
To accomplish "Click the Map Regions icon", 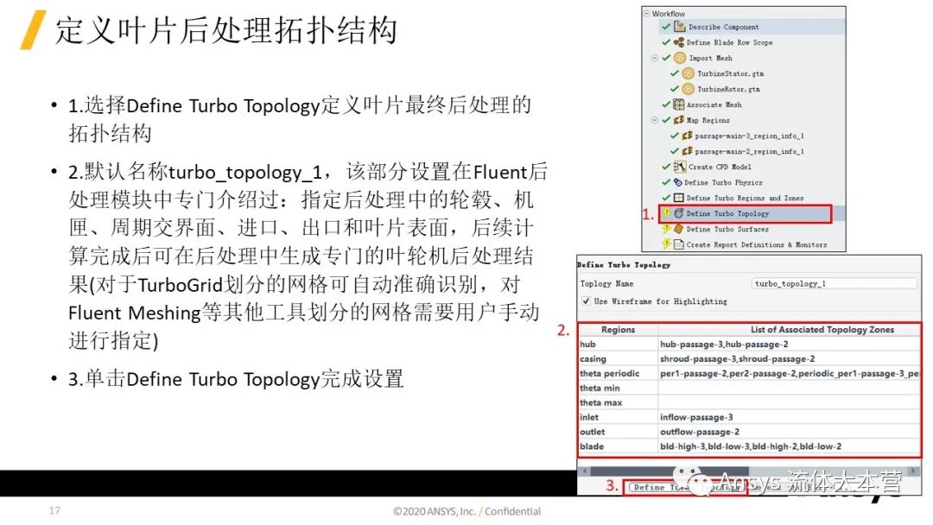I will pos(678,119).
